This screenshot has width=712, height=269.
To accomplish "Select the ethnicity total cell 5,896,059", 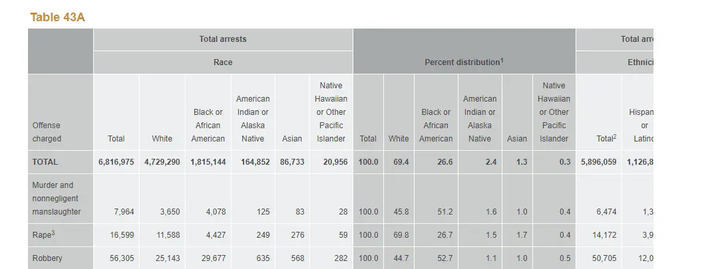I will [x=598, y=162].
